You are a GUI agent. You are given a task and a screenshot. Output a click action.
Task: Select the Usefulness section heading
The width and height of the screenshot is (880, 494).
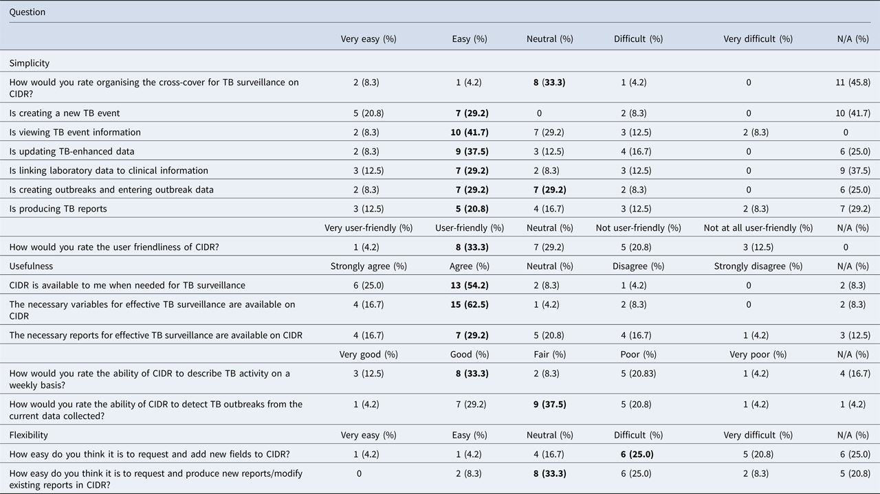pyautogui.click(x=31, y=266)
